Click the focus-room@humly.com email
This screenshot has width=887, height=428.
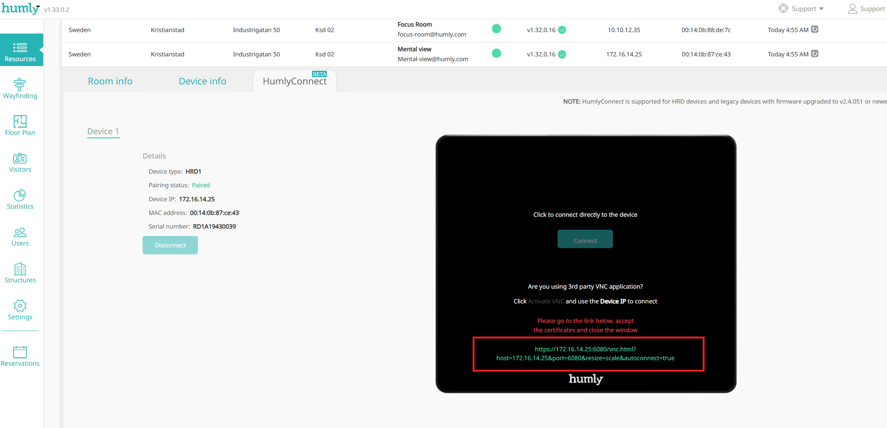pos(432,34)
